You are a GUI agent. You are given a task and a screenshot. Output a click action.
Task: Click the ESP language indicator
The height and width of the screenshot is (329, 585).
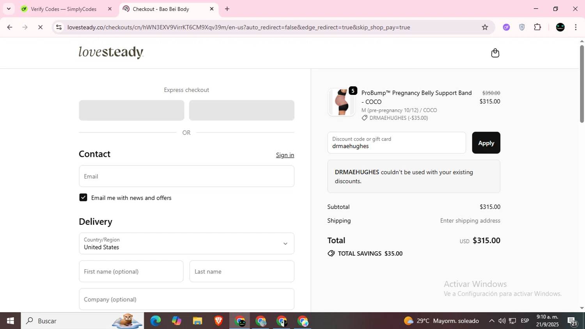pyautogui.click(x=525, y=321)
